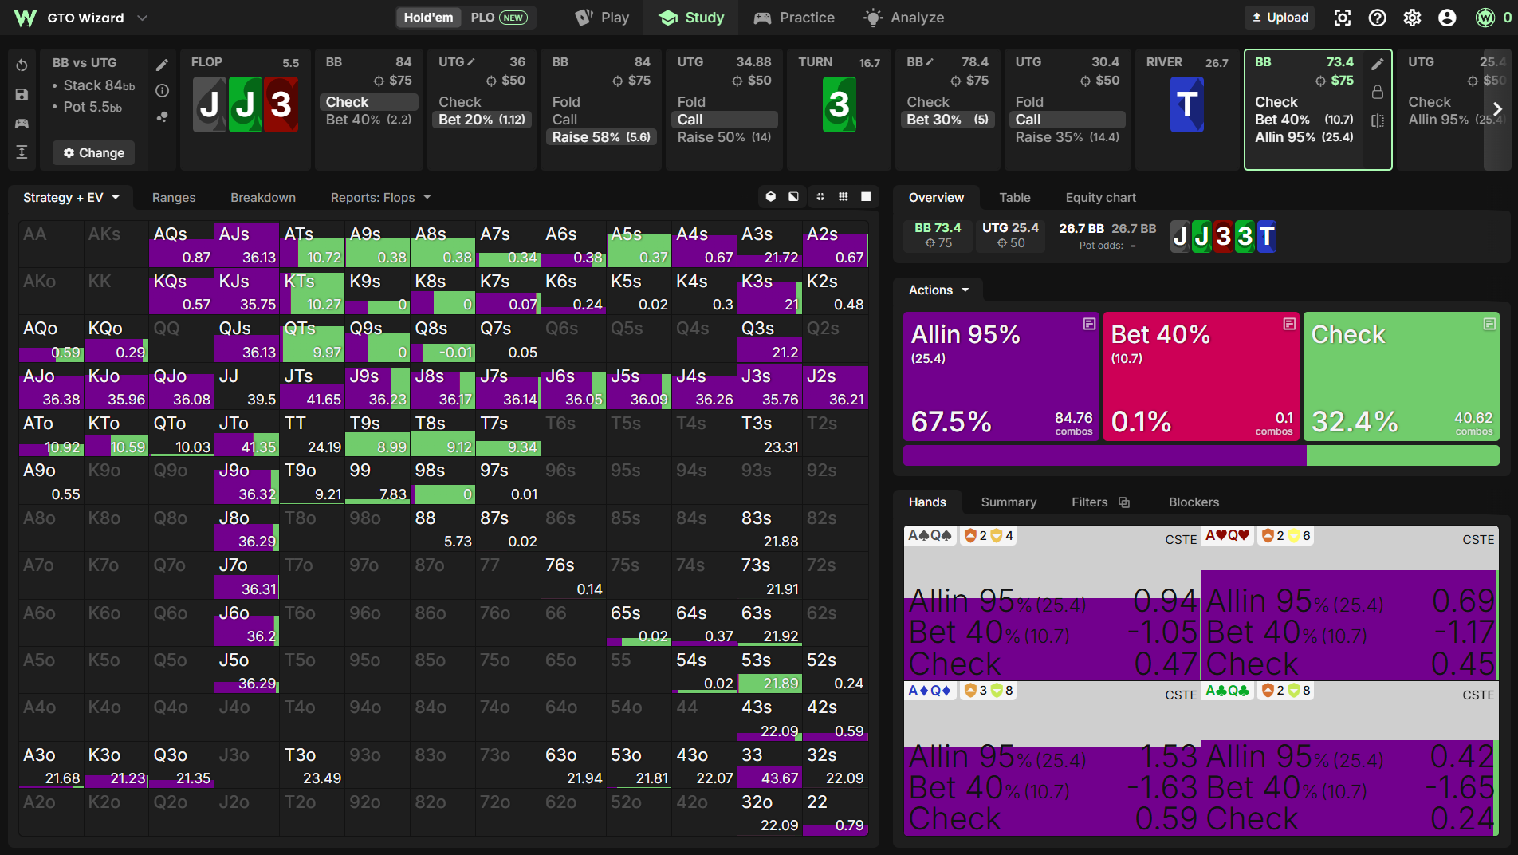This screenshot has height=855, width=1518.
Task: Expand the Actions dropdown
Action: pyautogui.click(x=938, y=290)
